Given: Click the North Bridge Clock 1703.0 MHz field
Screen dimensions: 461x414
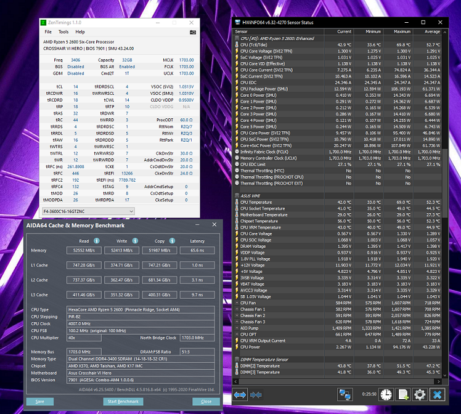Looking at the screenshot, I should tap(197, 338).
